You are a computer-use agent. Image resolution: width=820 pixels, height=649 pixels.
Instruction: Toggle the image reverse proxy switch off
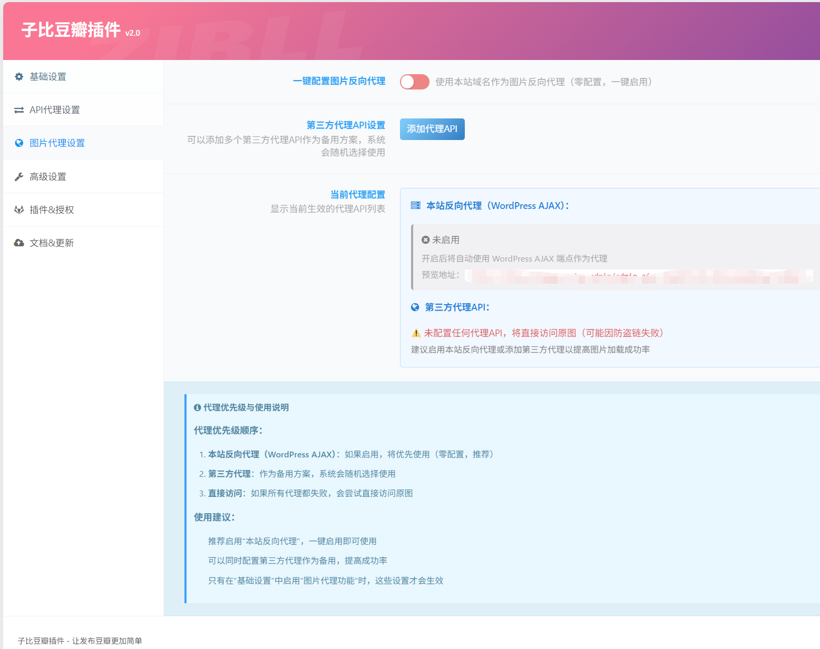click(414, 82)
